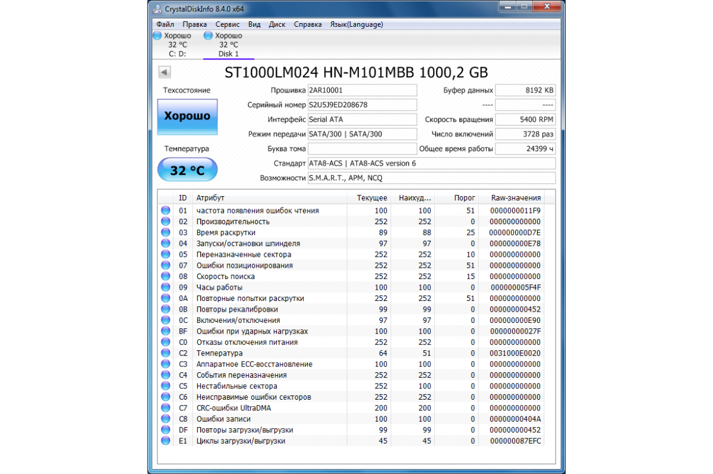Open the Вид menu

point(254,24)
